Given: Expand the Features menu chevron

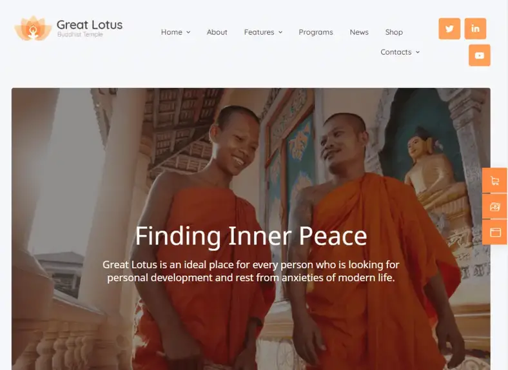Looking at the screenshot, I should 280,32.
